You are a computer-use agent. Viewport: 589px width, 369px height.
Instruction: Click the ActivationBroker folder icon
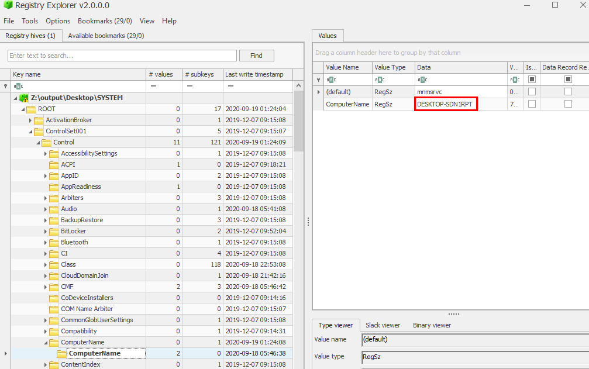39,120
